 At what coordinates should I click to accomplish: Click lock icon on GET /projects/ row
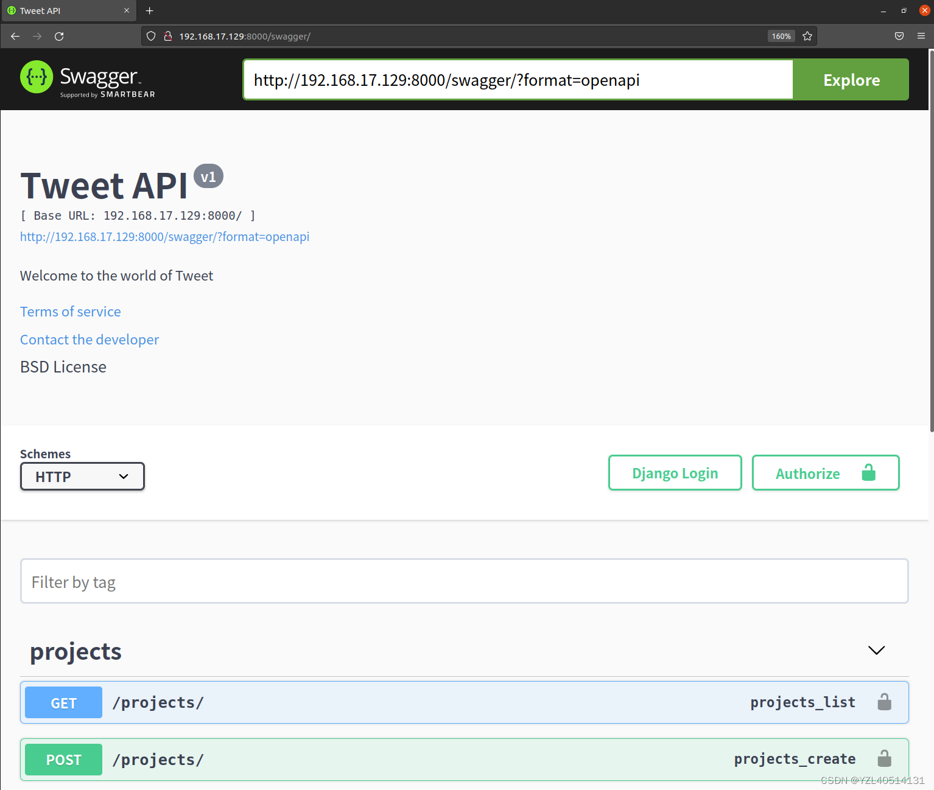(x=884, y=702)
